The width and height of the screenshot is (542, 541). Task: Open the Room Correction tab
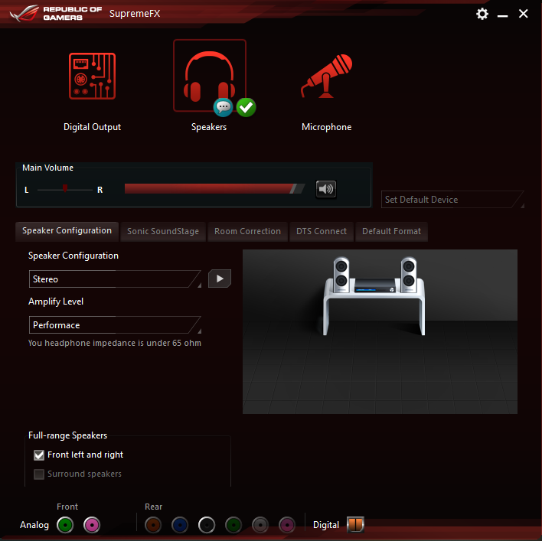pyautogui.click(x=247, y=231)
